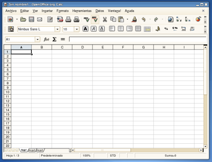212x162 pixels.
Task: Open the Insertar menu
Action: pyautogui.click(x=47, y=11)
